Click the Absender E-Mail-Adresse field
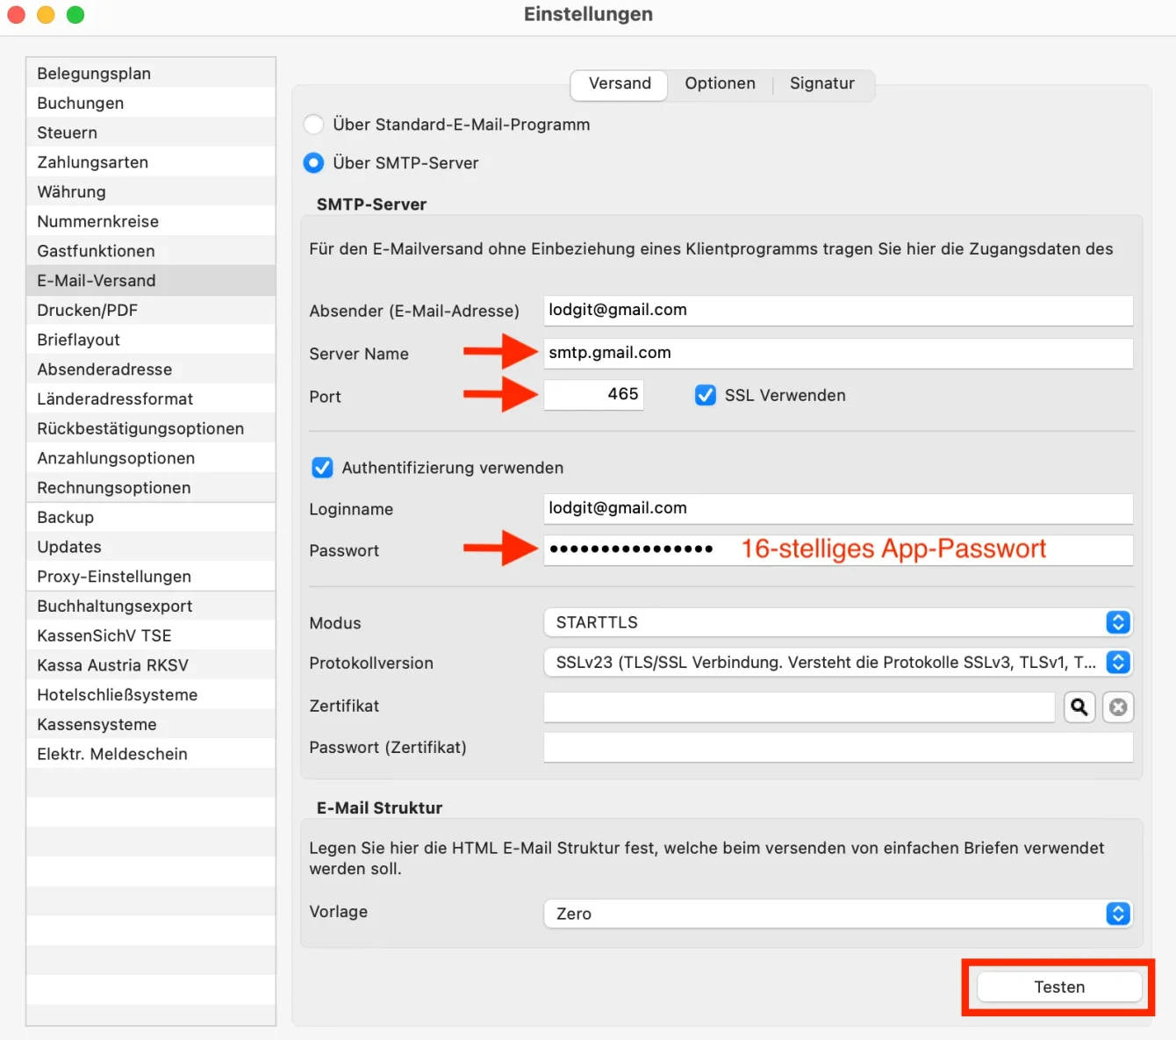1176x1040 pixels. [838, 311]
